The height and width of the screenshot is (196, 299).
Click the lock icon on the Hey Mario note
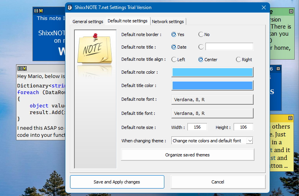coord(20,68)
